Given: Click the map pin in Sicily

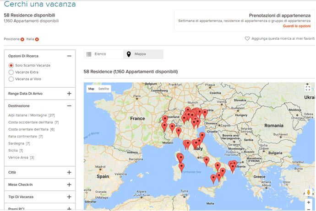Looking at the screenshot, I should coord(213,178).
